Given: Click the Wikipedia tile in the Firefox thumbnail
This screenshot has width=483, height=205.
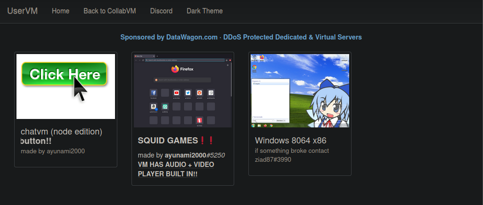Looking at the screenshot, I should click(211, 93).
